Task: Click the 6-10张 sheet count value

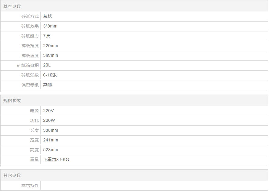Action: 50,75
